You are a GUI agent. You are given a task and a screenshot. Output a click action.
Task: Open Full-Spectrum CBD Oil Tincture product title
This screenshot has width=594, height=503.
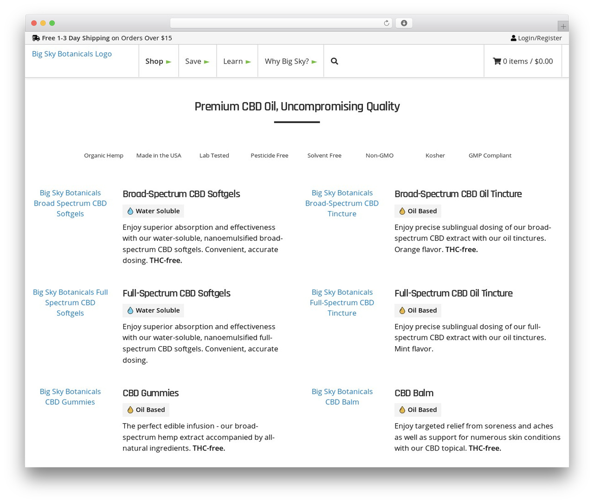(x=453, y=293)
